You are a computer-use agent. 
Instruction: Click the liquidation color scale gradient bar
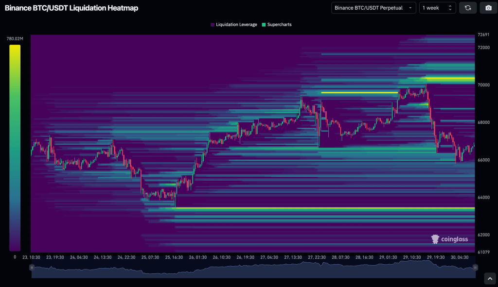[15, 148]
